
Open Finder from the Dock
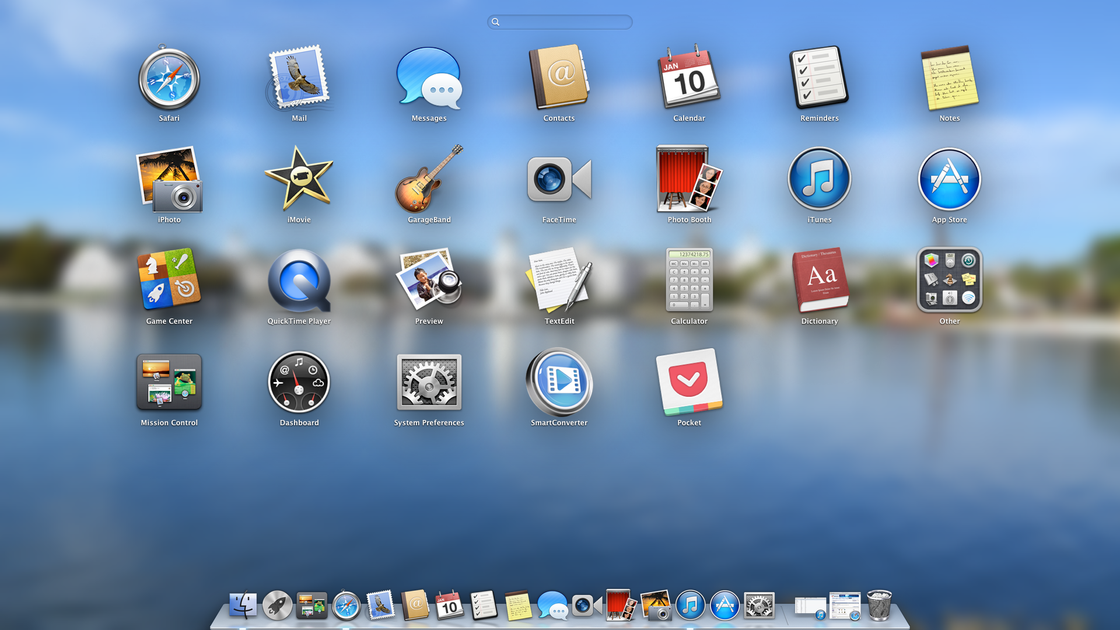[x=243, y=605]
